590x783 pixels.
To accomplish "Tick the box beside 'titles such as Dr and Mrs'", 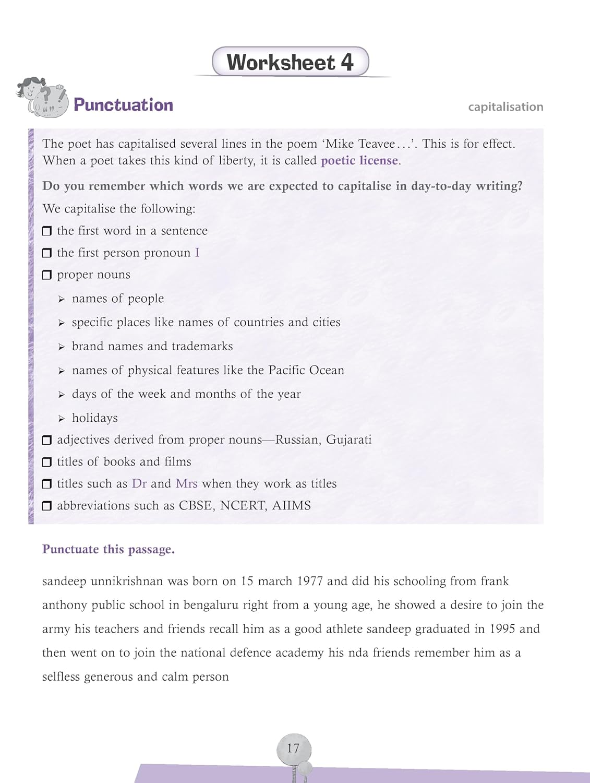I will (47, 484).
